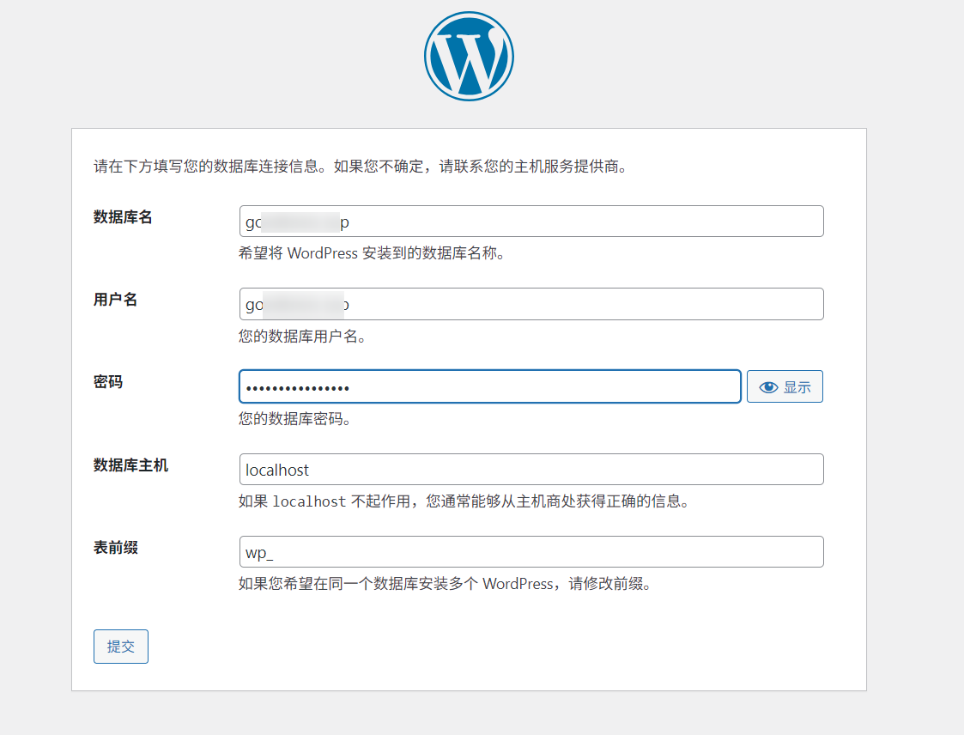
Task: Click hint about WordPress 安装到的数据库名称
Action: pyautogui.click(x=372, y=253)
